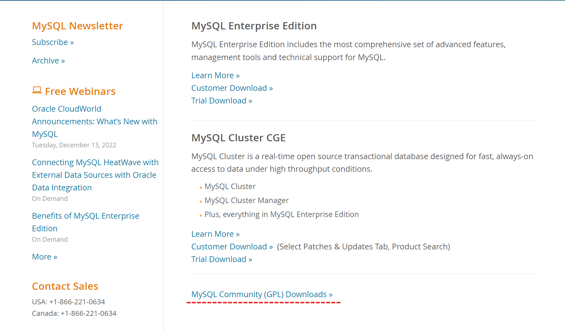Click the date Tuesday, December 13, 2022
The width and height of the screenshot is (565, 332).
coord(74,145)
